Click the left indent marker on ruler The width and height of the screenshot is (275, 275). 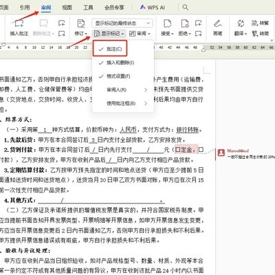coord(3,45)
